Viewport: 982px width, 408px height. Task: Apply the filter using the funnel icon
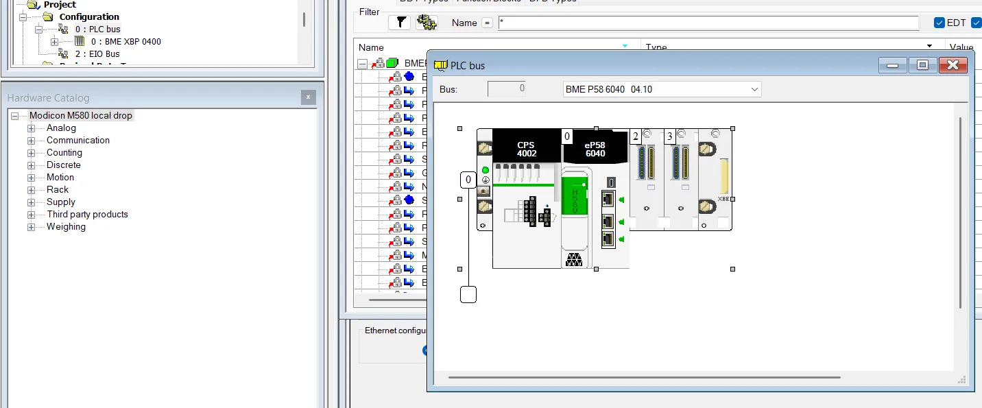[399, 23]
